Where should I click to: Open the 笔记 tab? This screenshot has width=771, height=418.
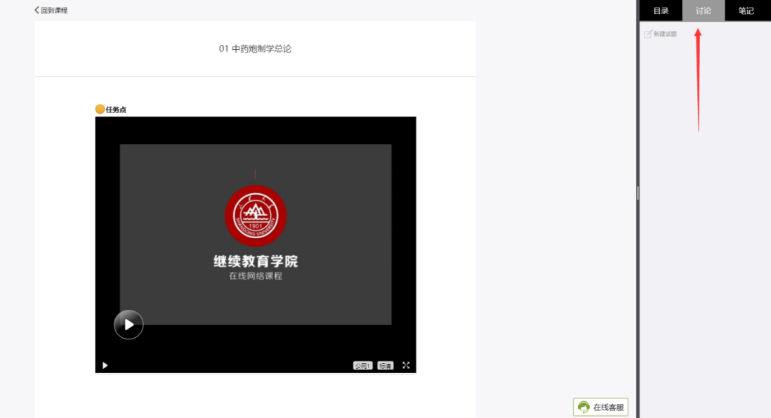tap(746, 11)
